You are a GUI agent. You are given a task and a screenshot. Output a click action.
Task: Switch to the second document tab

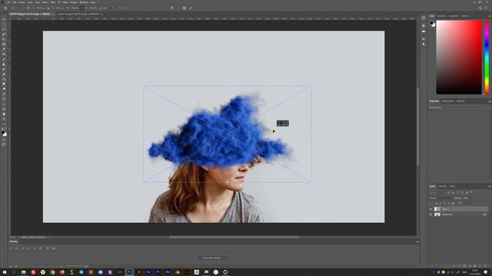click(78, 14)
